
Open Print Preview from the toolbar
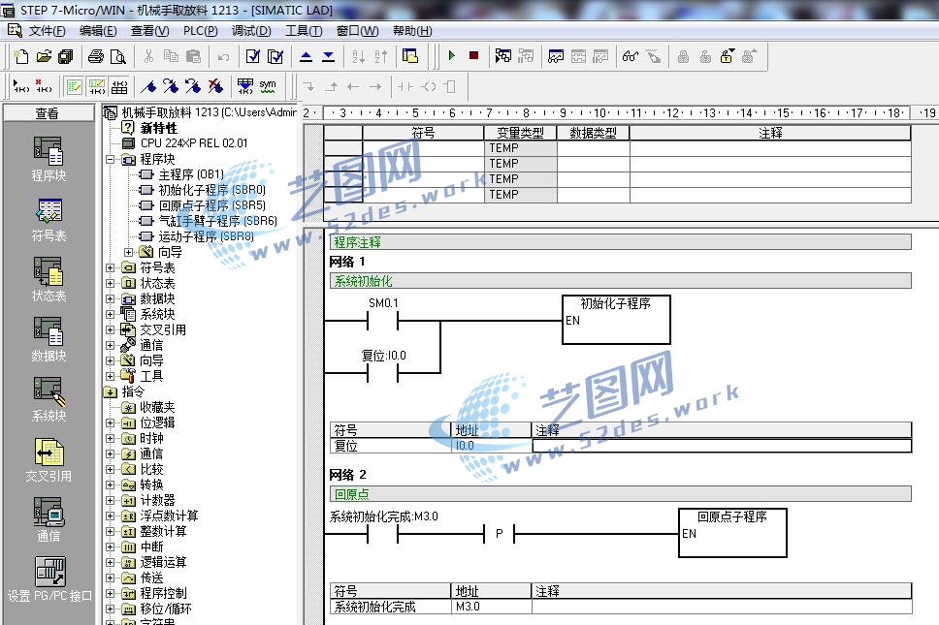118,57
